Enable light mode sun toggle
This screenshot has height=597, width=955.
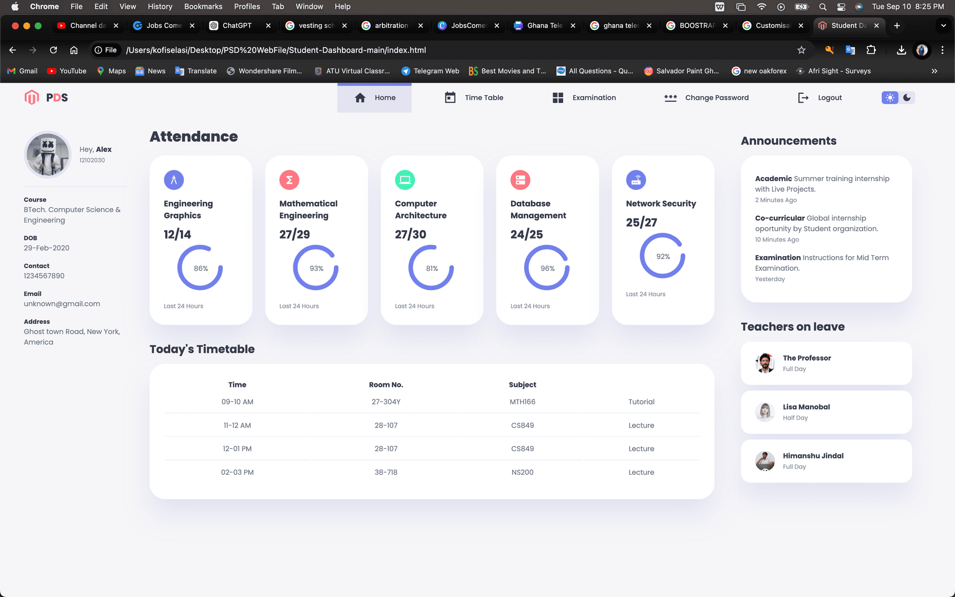pos(890,97)
